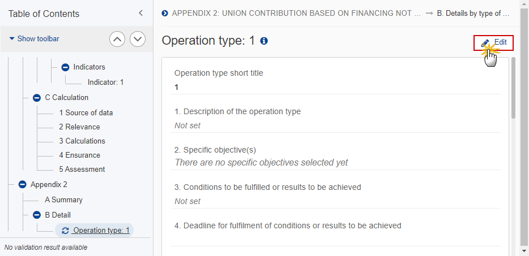Viewport: 529px width, 256px height.
Task: Collapse the Indicators tree node
Action: click(66, 67)
